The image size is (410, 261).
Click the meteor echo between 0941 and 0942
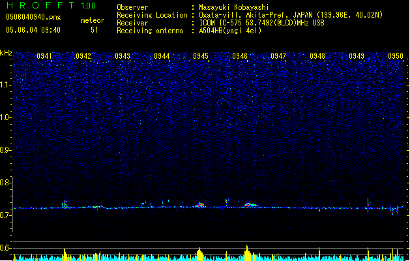(65, 204)
